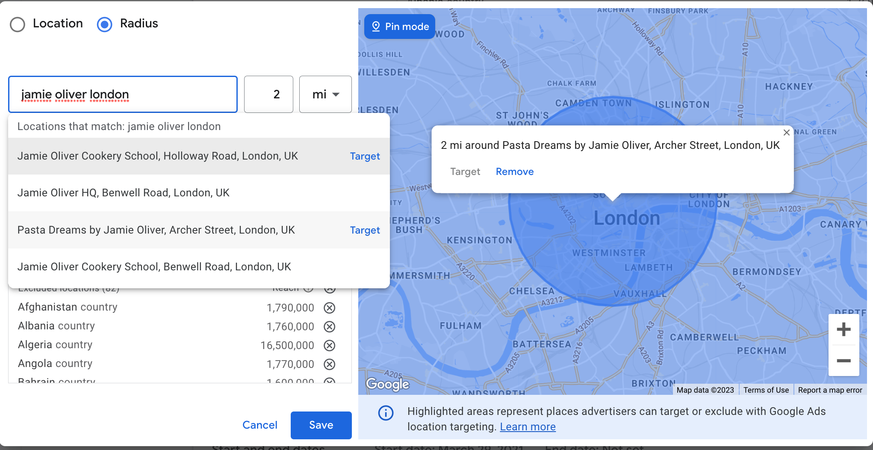The width and height of the screenshot is (873, 450).
Task: Select the Radius radio button
Action: 104,24
